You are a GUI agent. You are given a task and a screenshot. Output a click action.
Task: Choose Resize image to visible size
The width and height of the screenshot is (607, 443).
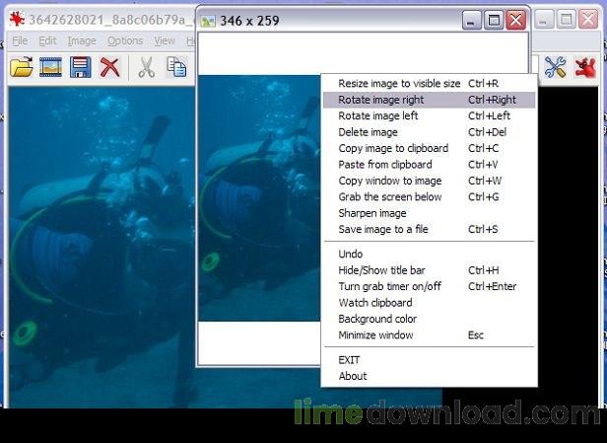click(399, 84)
